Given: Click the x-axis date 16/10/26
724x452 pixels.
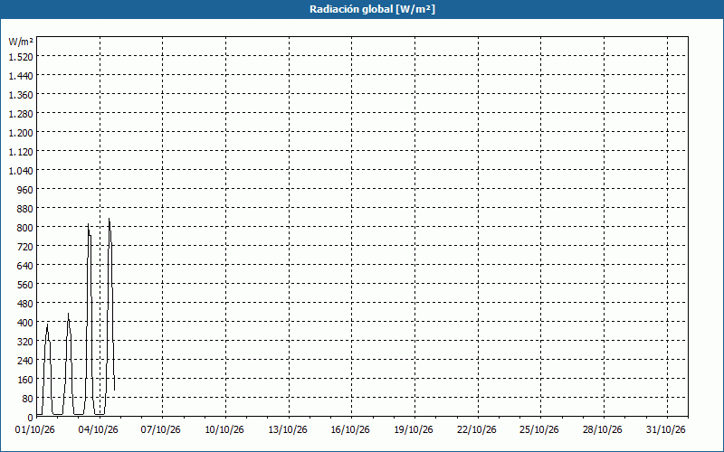Looking at the screenshot, I should (x=350, y=430).
